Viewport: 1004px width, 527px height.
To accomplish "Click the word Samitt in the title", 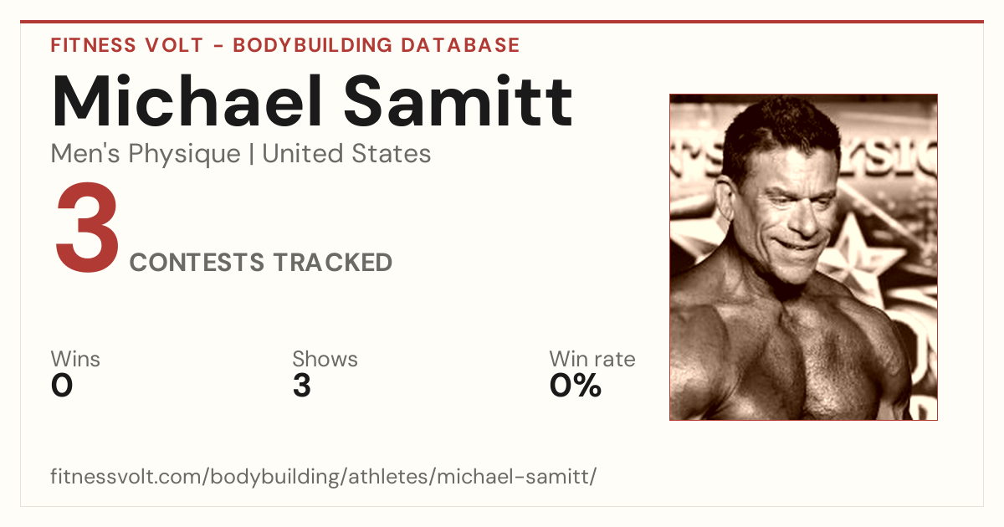I will click(x=458, y=102).
